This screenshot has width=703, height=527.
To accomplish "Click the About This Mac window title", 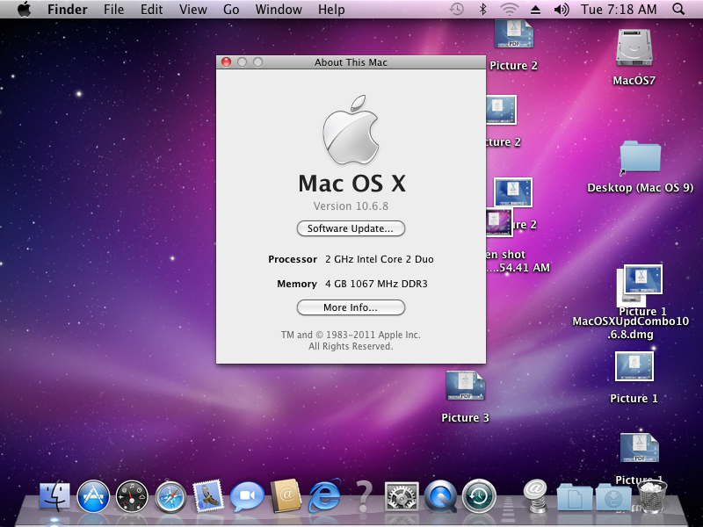I will [351, 62].
